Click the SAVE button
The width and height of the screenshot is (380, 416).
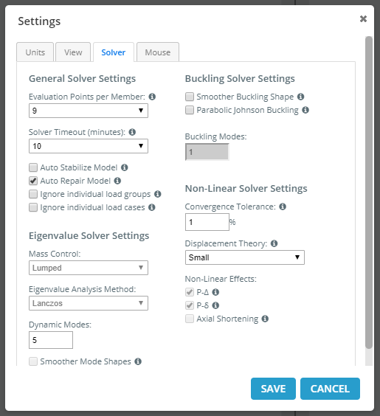(x=273, y=389)
